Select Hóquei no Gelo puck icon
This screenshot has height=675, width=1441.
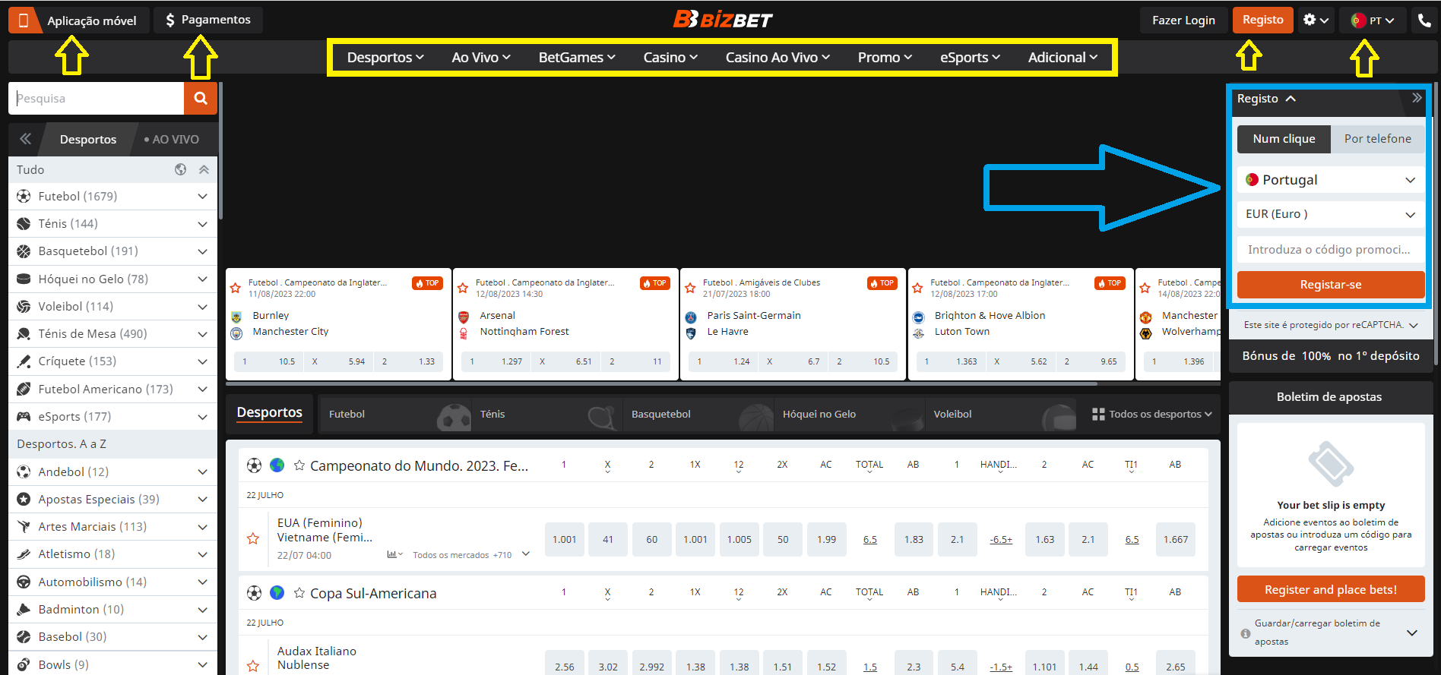coord(24,279)
